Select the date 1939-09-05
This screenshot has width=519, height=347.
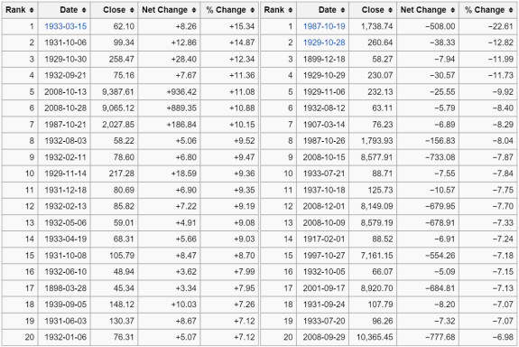pyautogui.click(x=66, y=305)
